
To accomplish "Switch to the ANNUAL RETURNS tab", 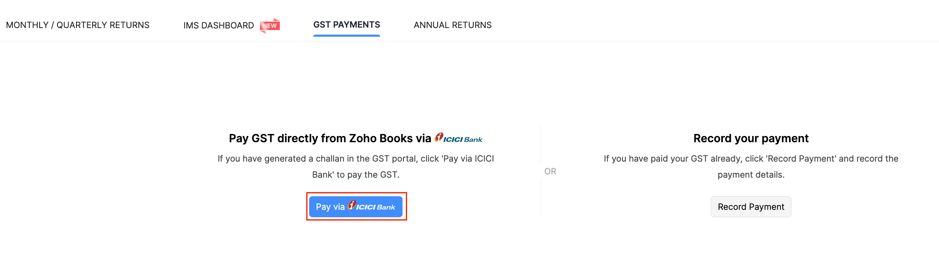I will (453, 25).
